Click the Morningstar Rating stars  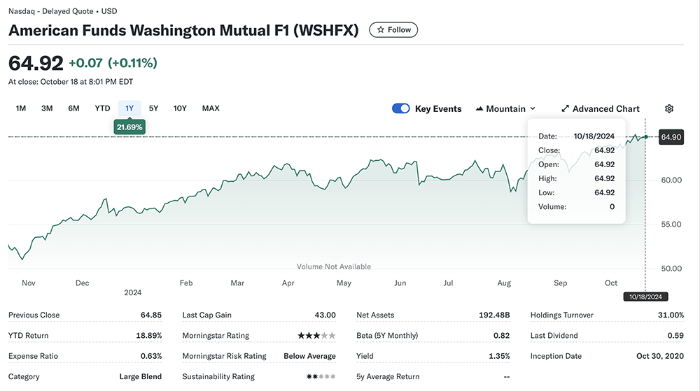316,336
